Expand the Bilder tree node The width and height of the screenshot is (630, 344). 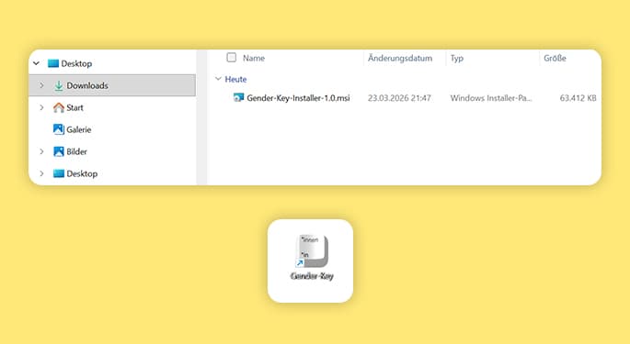pos(41,151)
